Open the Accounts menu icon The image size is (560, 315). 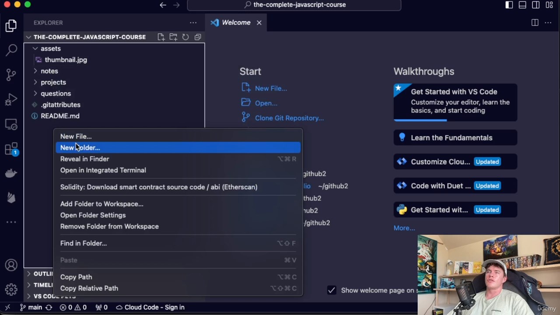[x=11, y=265]
